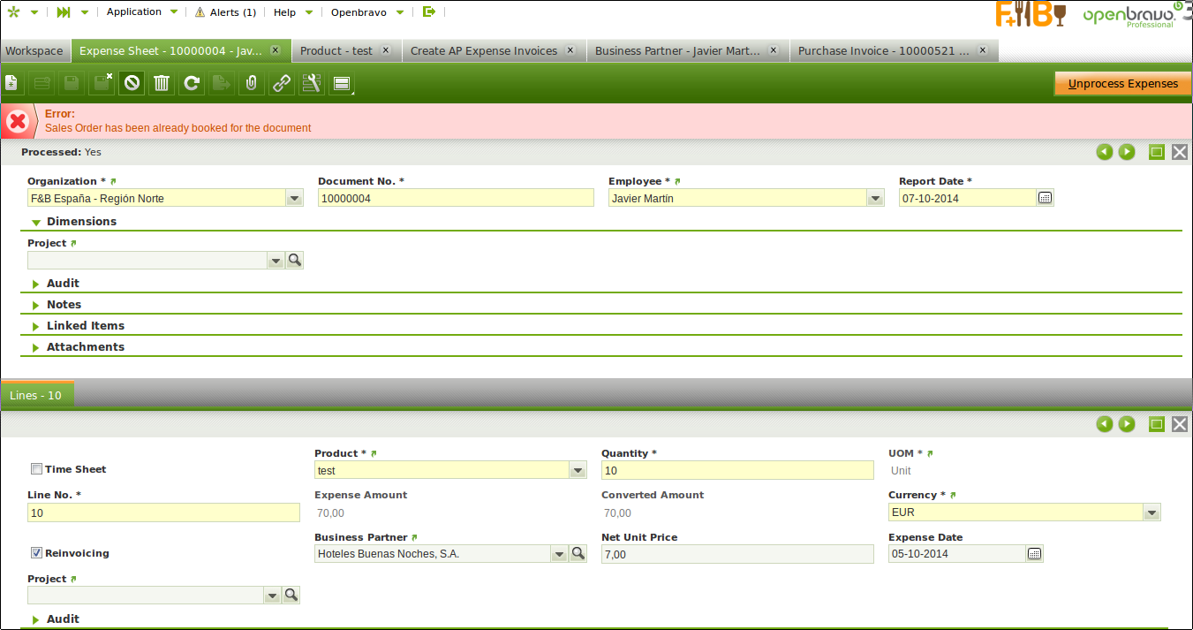Follow the Organization label link

coord(113,181)
